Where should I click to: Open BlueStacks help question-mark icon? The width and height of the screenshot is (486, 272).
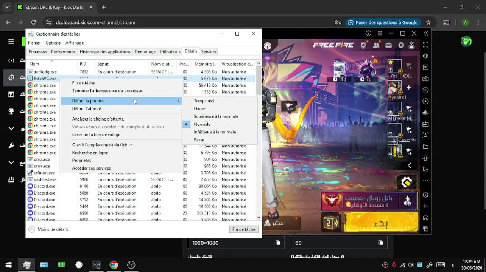click(x=368, y=33)
